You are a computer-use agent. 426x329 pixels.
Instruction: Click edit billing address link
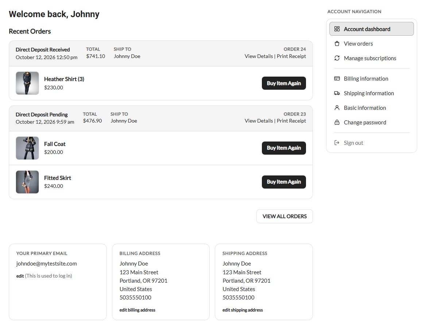[137, 310]
